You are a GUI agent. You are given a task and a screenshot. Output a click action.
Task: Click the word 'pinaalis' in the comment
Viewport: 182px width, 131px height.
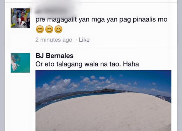coord(144,20)
